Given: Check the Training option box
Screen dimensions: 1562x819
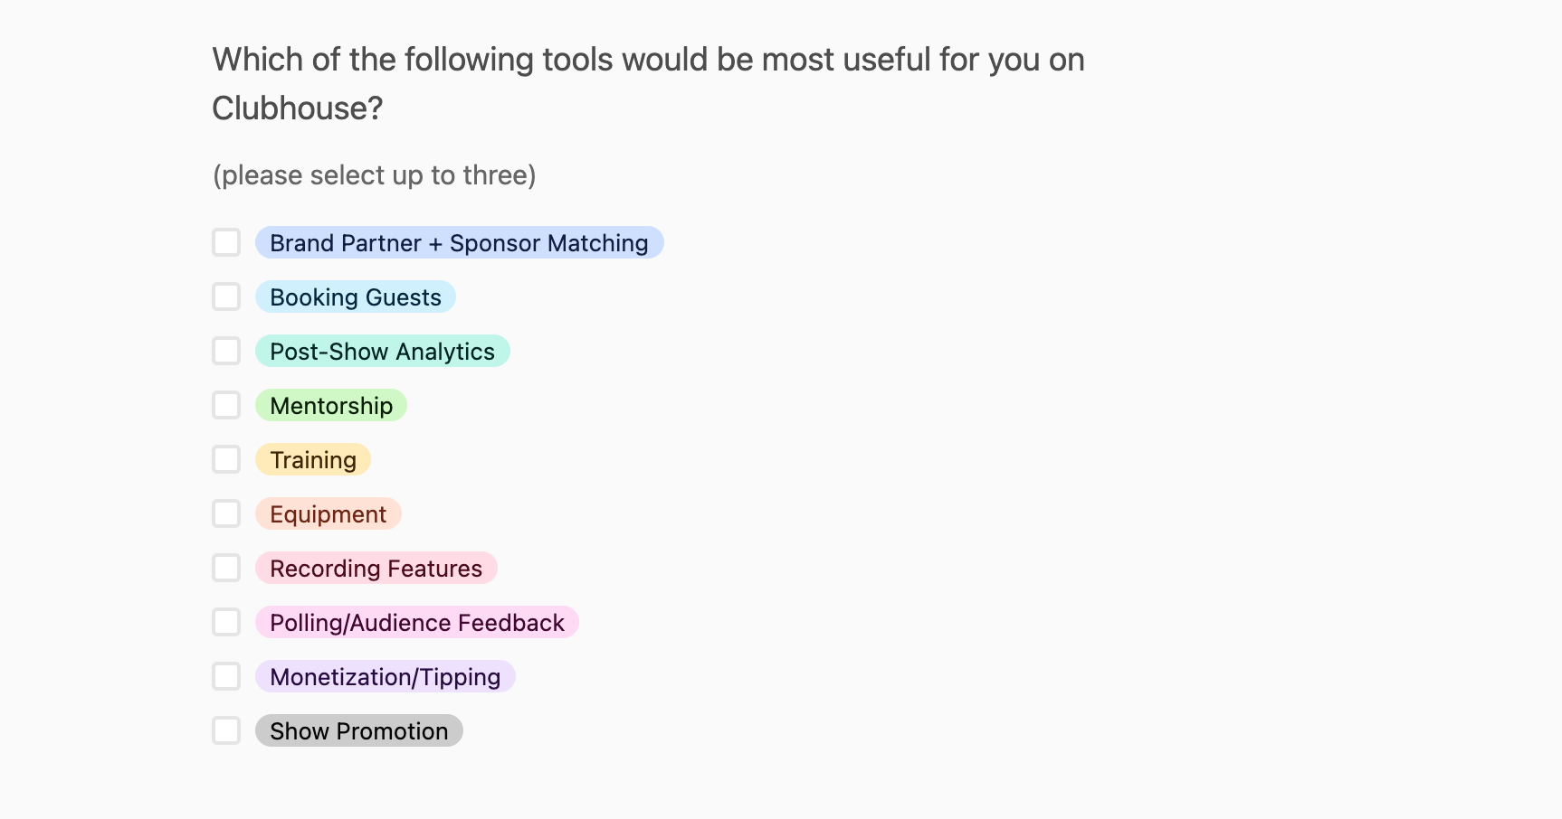Looking at the screenshot, I should click(x=226, y=459).
